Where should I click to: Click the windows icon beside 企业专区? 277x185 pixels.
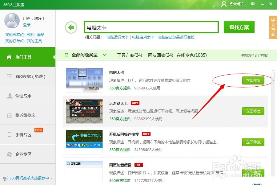coord(10,154)
